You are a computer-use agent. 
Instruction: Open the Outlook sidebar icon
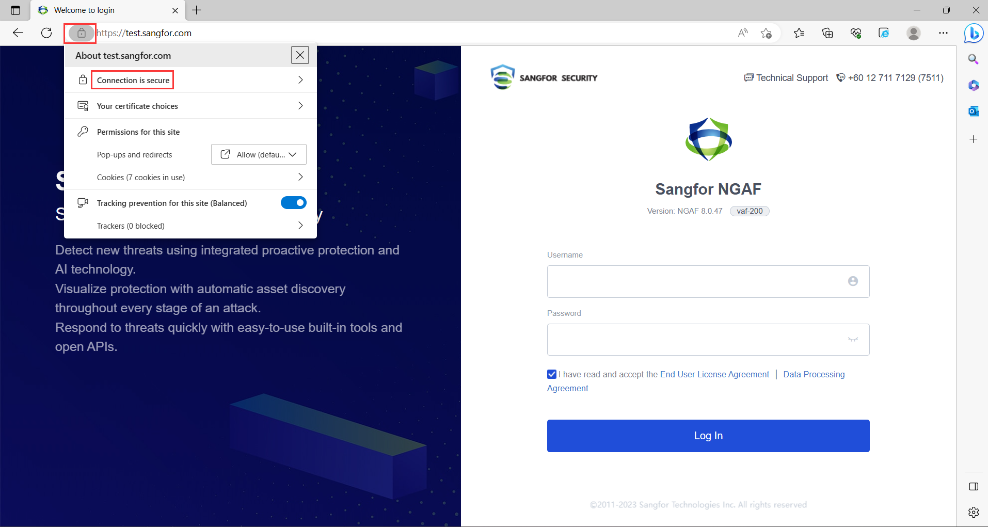pos(974,111)
